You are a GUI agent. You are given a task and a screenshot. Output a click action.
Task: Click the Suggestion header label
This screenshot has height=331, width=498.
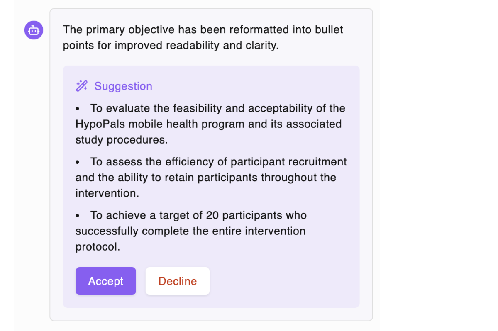pos(123,86)
